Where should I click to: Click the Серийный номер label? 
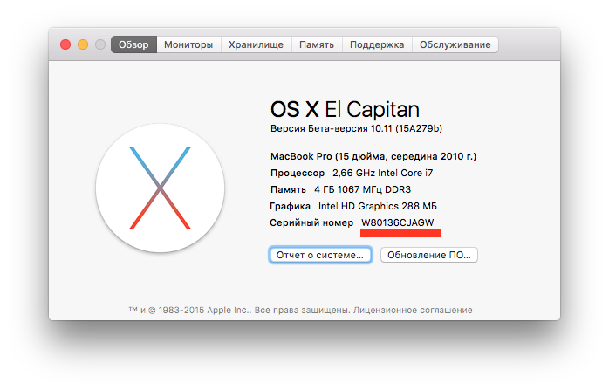(311, 222)
